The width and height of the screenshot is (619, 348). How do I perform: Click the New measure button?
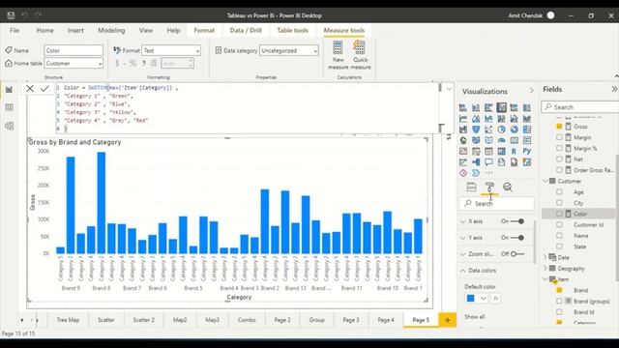[339, 55]
